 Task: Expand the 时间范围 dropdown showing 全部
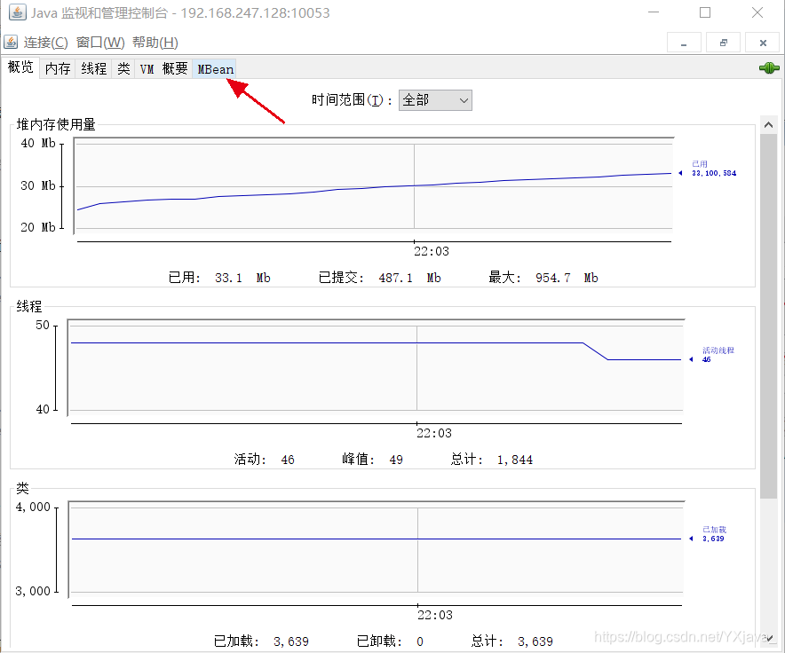pyautogui.click(x=435, y=100)
